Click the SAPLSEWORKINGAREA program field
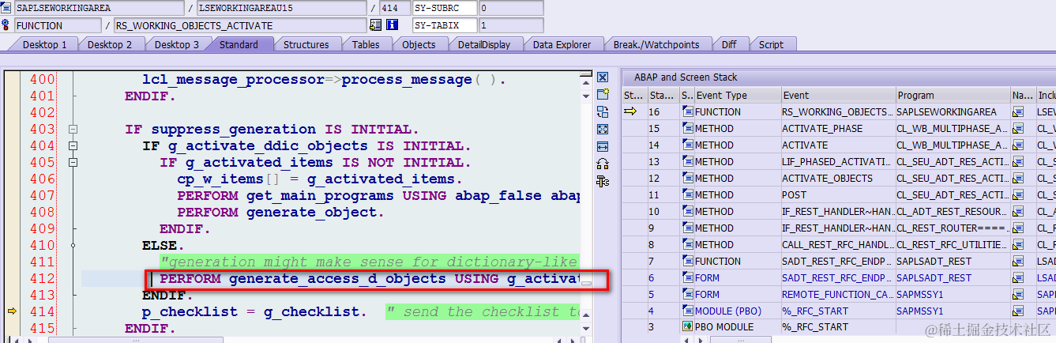The width and height of the screenshot is (1056, 343). 100,9
